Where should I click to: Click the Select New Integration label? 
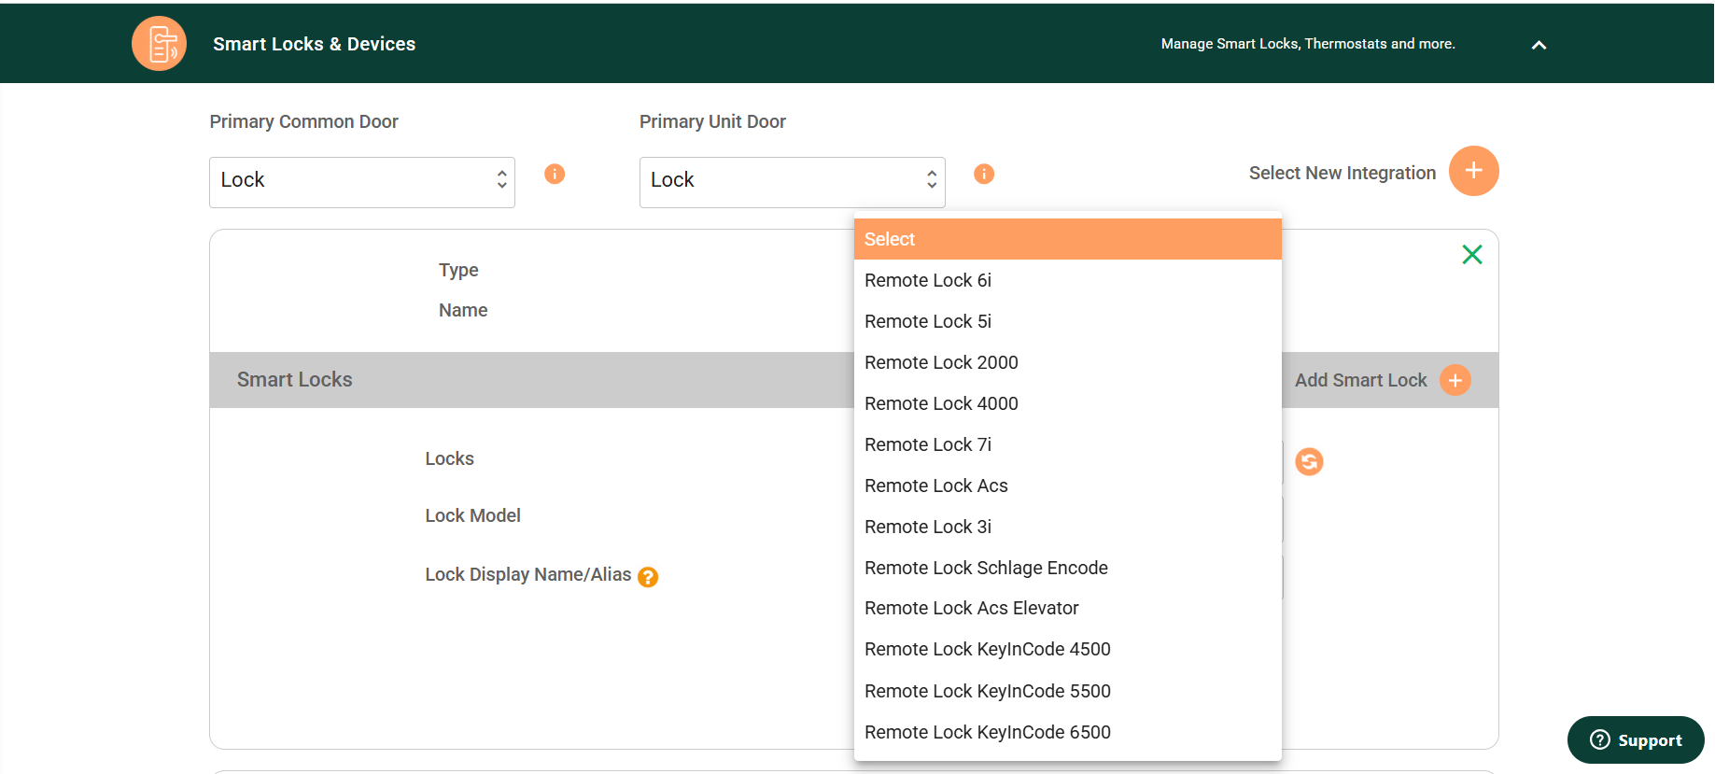point(1342,173)
